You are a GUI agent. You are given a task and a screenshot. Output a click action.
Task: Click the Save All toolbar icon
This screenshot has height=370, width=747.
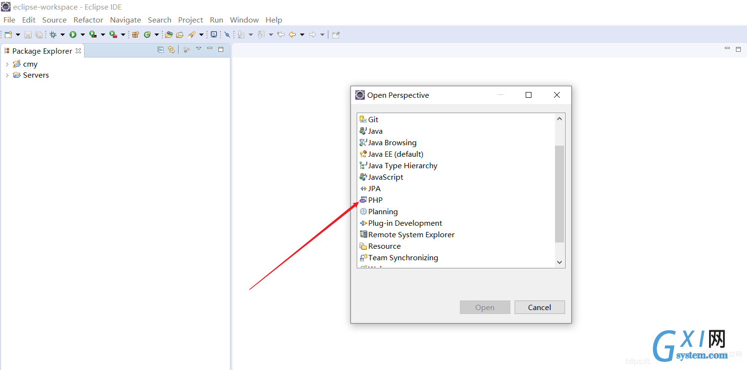[x=39, y=35]
